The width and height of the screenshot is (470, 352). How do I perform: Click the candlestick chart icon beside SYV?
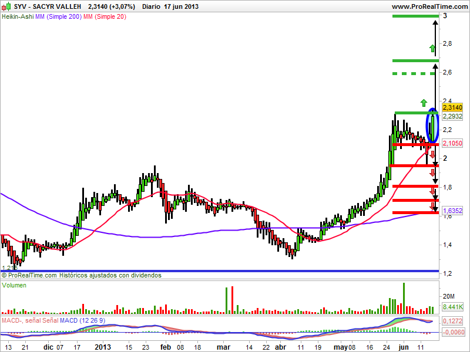tap(6, 6)
